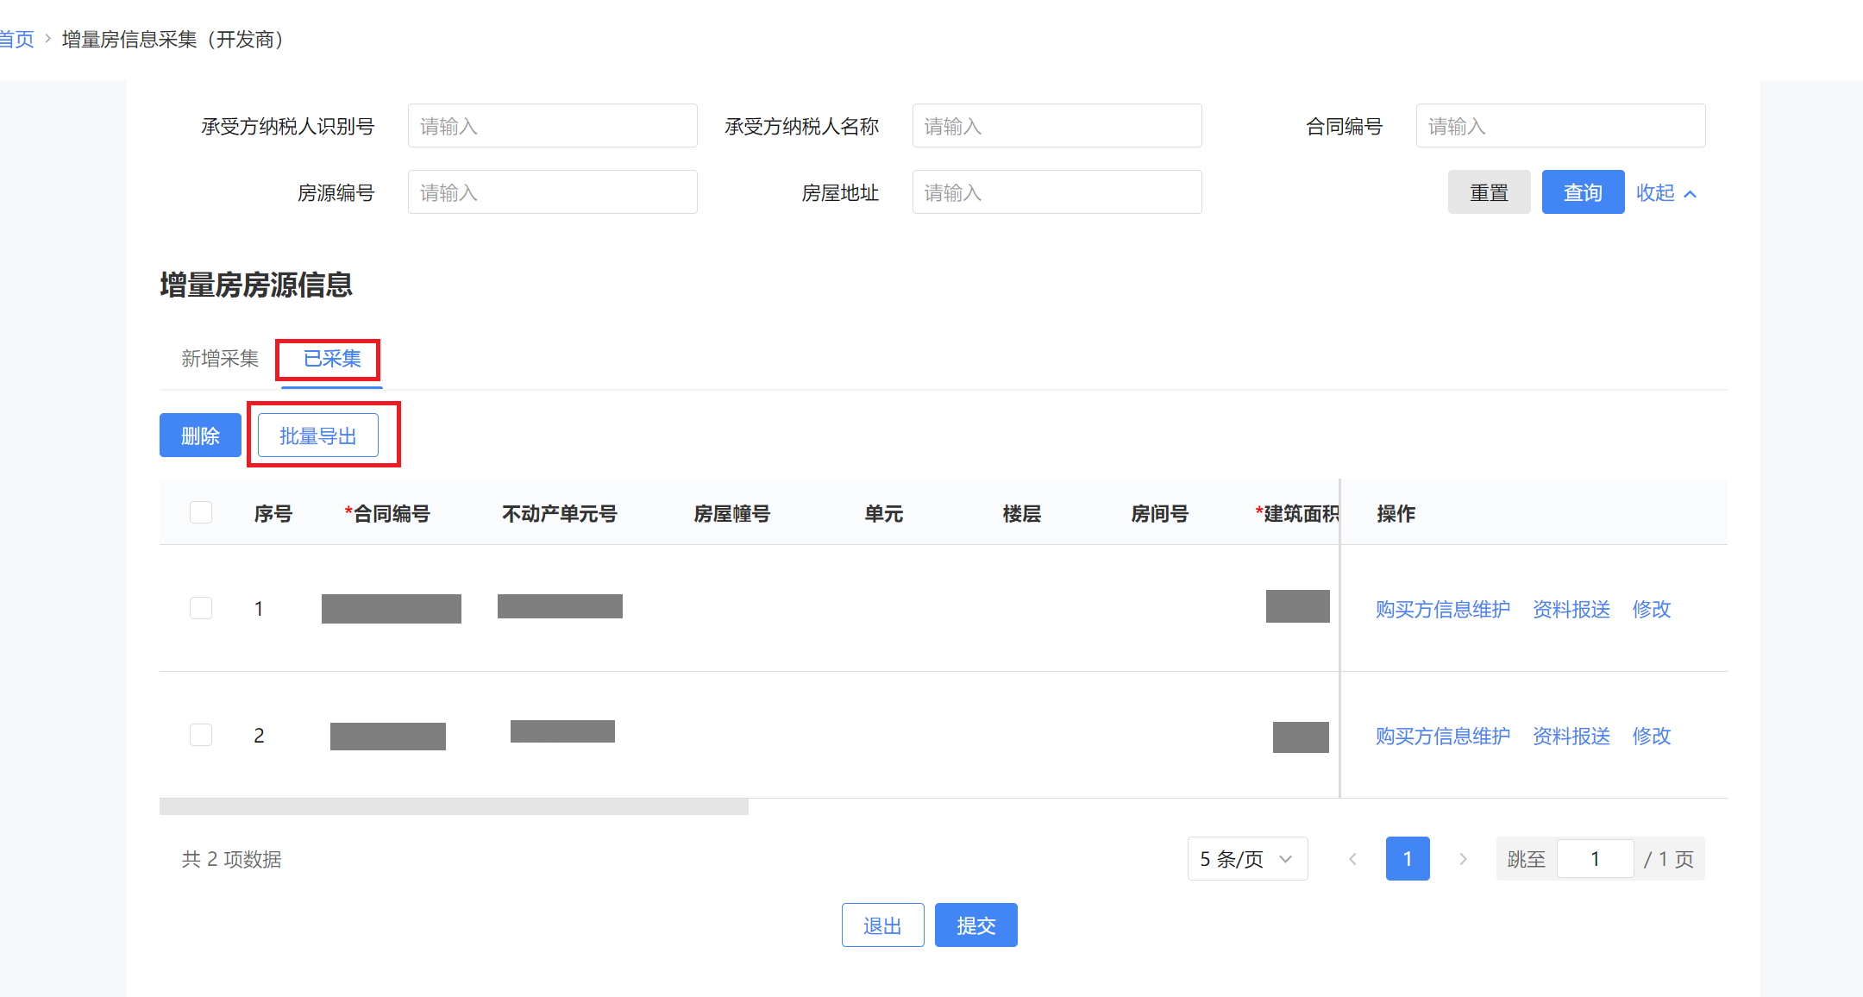Switch to the 新增采集 tab
Screen dimensions: 1863x997
(x=220, y=359)
